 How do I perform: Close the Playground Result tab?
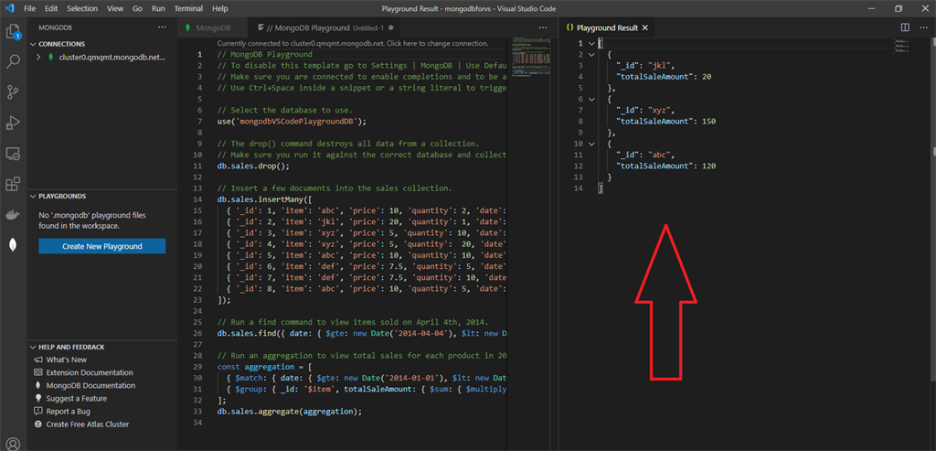point(644,28)
